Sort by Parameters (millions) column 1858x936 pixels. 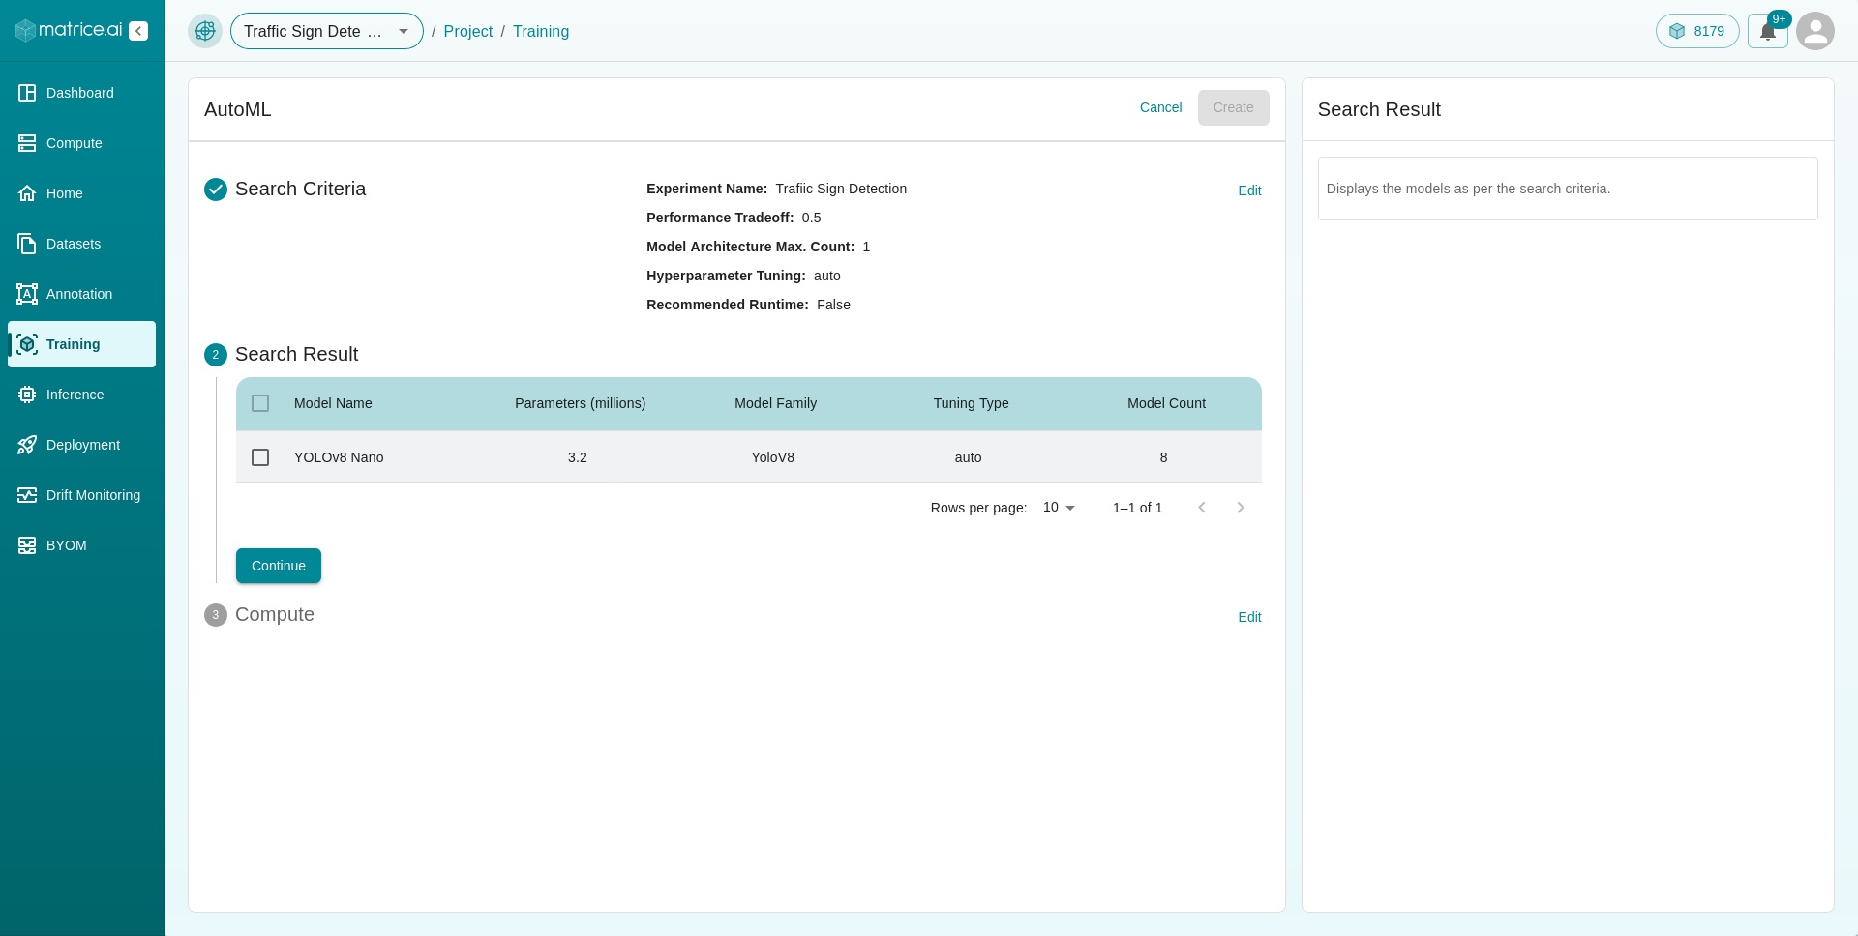(x=580, y=403)
